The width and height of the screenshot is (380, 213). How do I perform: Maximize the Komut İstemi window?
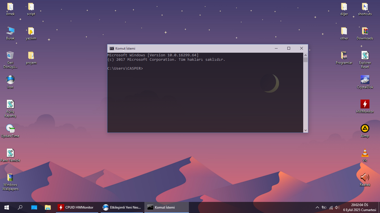click(x=289, y=48)
